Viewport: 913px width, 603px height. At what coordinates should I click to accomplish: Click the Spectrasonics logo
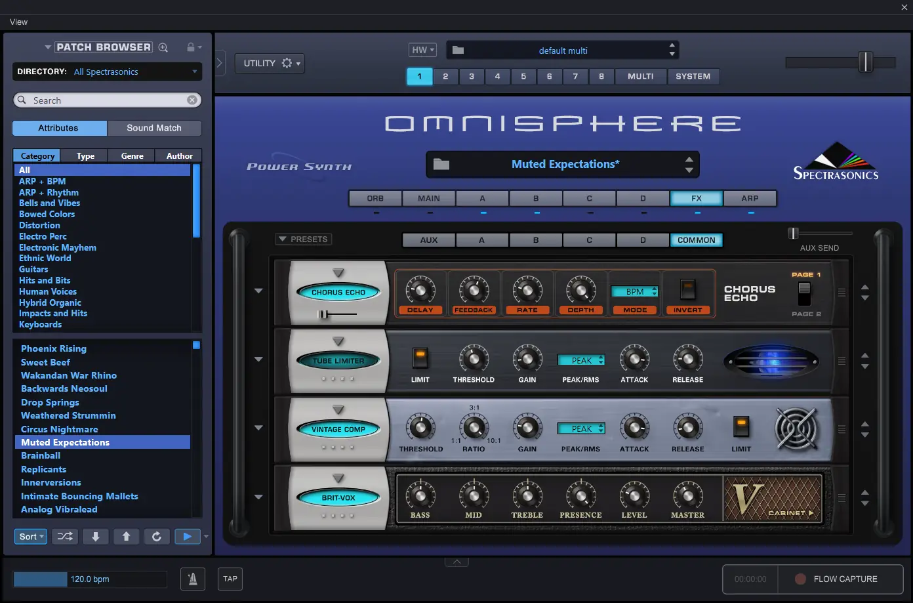[836, 161]
